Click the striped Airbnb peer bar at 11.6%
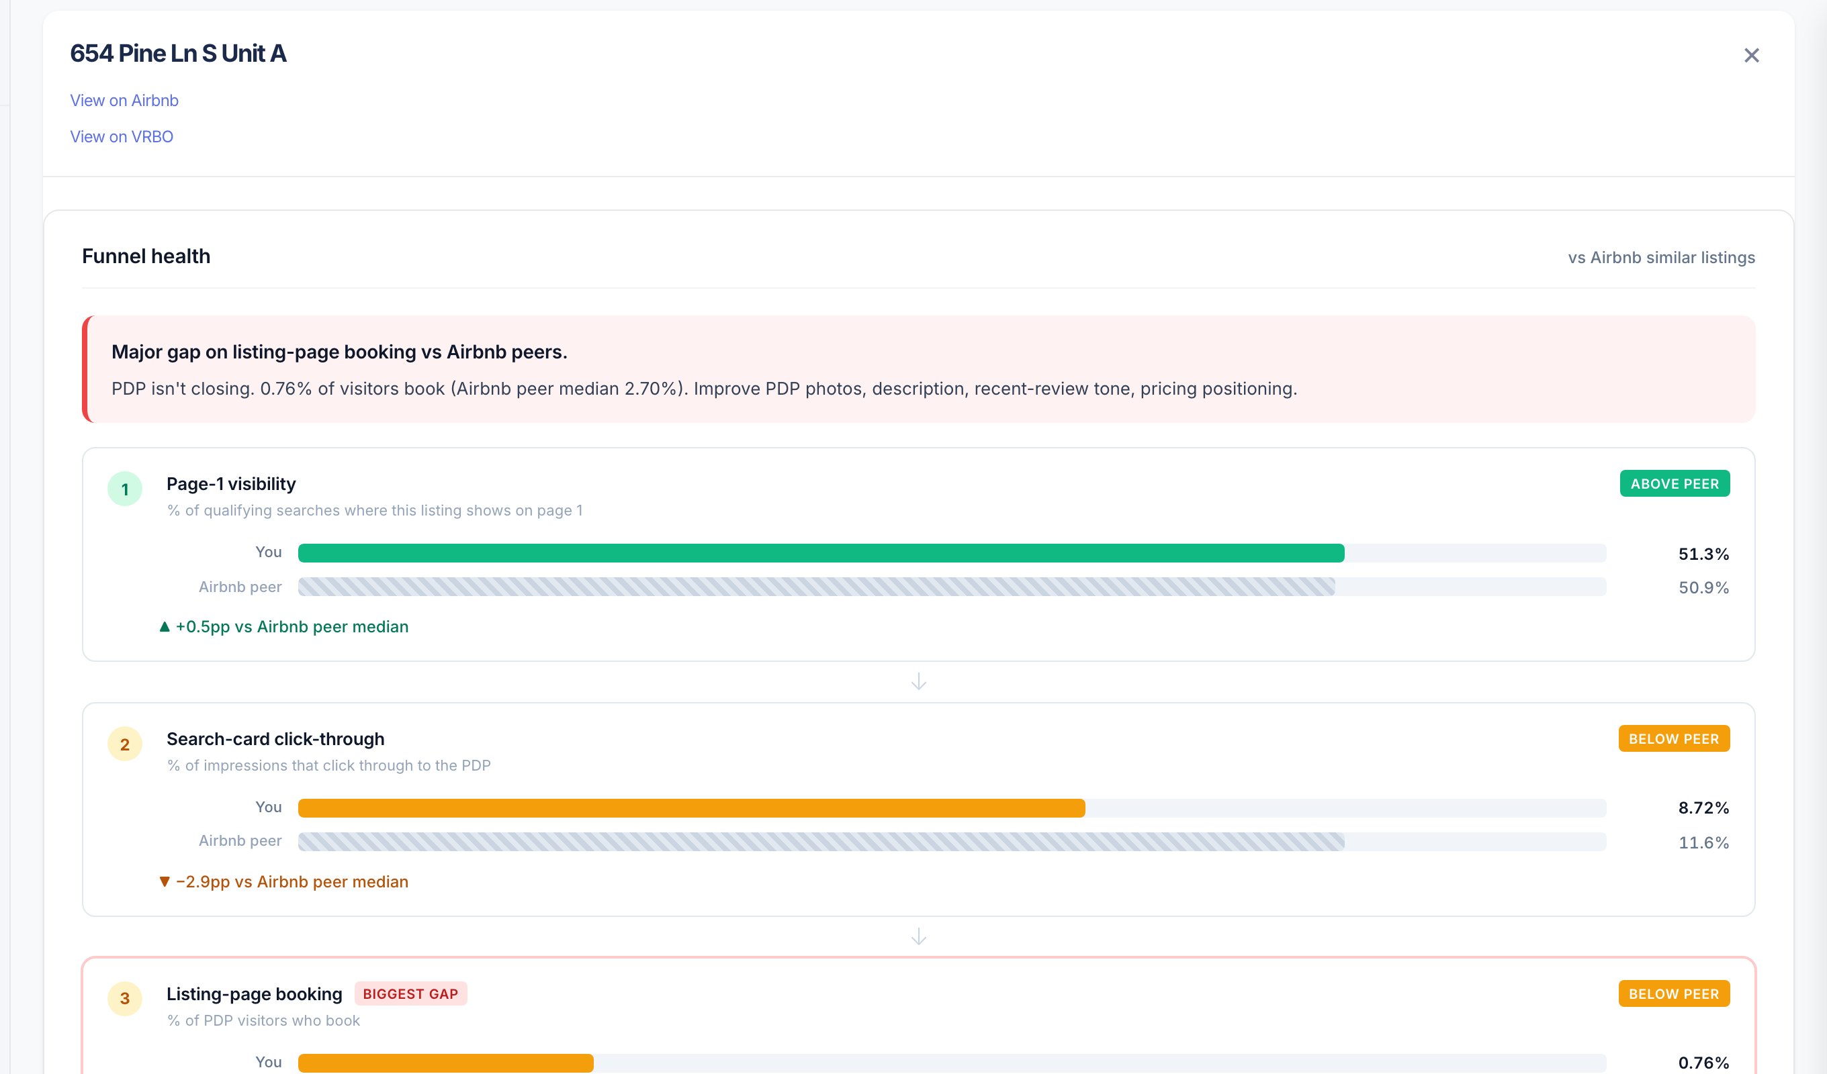The width and height of the screenshot is (1827, 1074). (821, 841)
